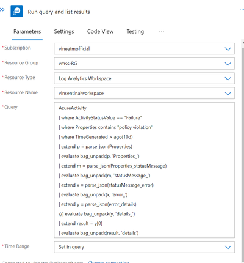This screenshot has height=263, width=244.
Task: Open the Code View tab
Action: point(100,32)
